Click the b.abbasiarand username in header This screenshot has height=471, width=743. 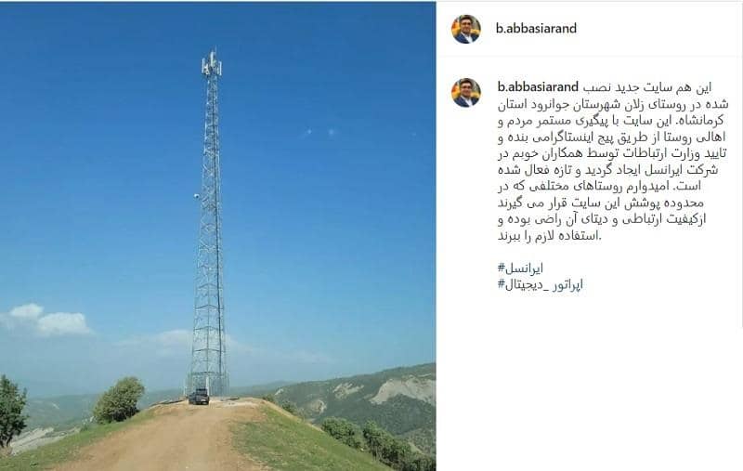coord(536,29)
